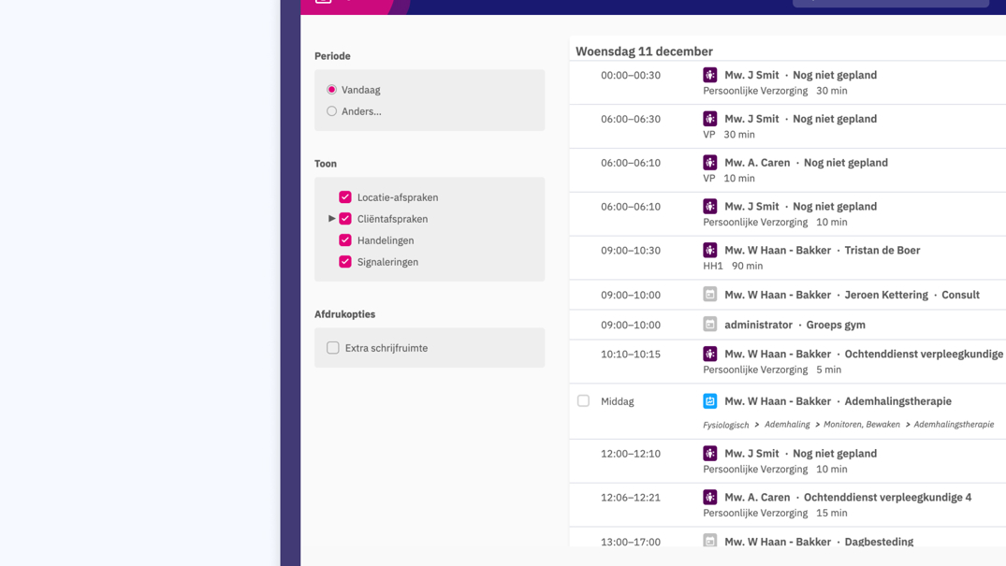Toggle the Signaleringen checkbox
Image resolution: width=1006 pixels, height=566 pixels.
(x=345, y=262)
